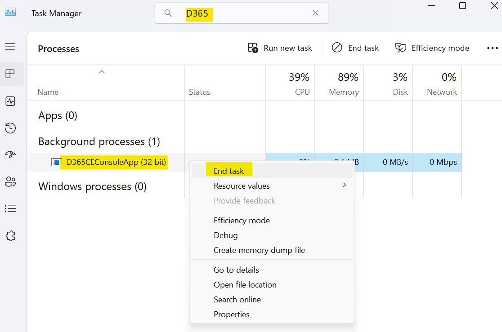The width and height of the screenshot is (502, 332).
Task: Enable Efficiency mode from the toolbar
Action: tap(432, 48)
